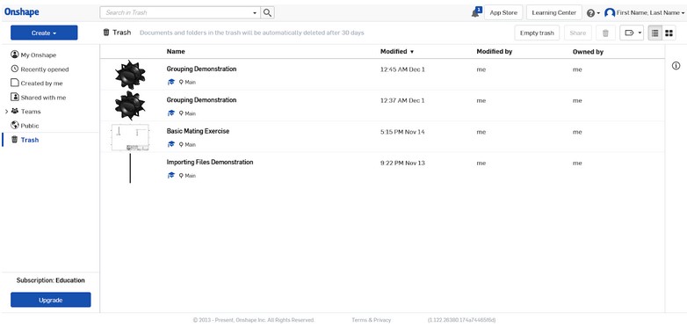Expand the Teams tree node

point(6,112)
